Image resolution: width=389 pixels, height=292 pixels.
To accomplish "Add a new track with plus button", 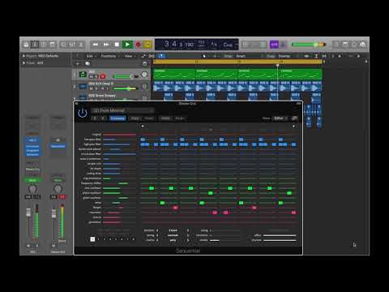I will coord(78,63).
